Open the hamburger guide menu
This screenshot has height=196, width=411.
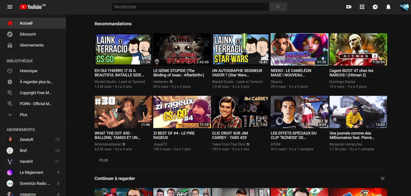(10, 7)
